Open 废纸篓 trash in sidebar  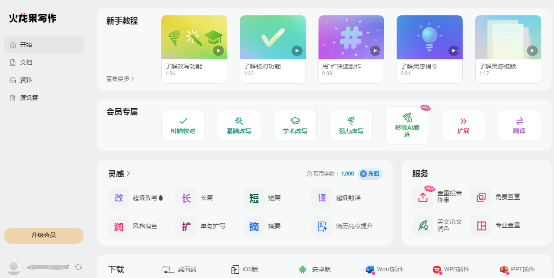point(44,98)
